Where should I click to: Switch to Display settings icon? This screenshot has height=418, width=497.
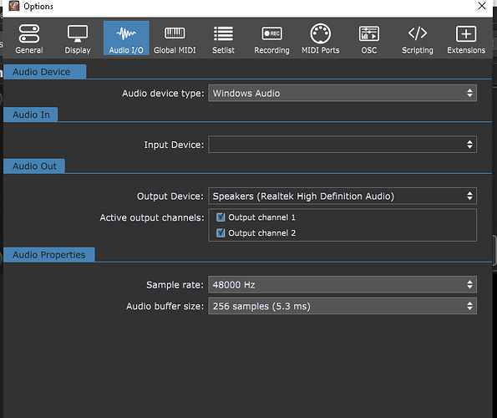[78, 38]
